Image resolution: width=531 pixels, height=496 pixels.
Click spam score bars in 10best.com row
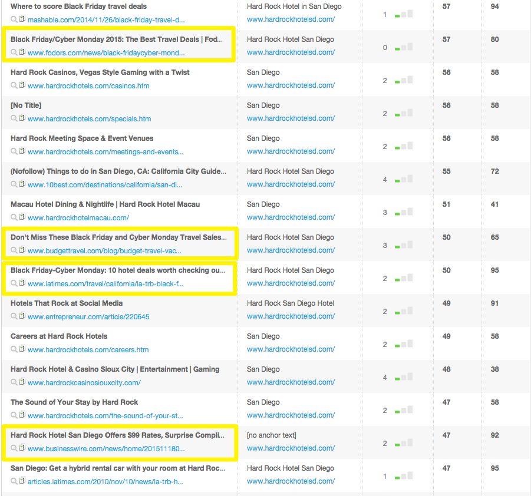point(404,179)
